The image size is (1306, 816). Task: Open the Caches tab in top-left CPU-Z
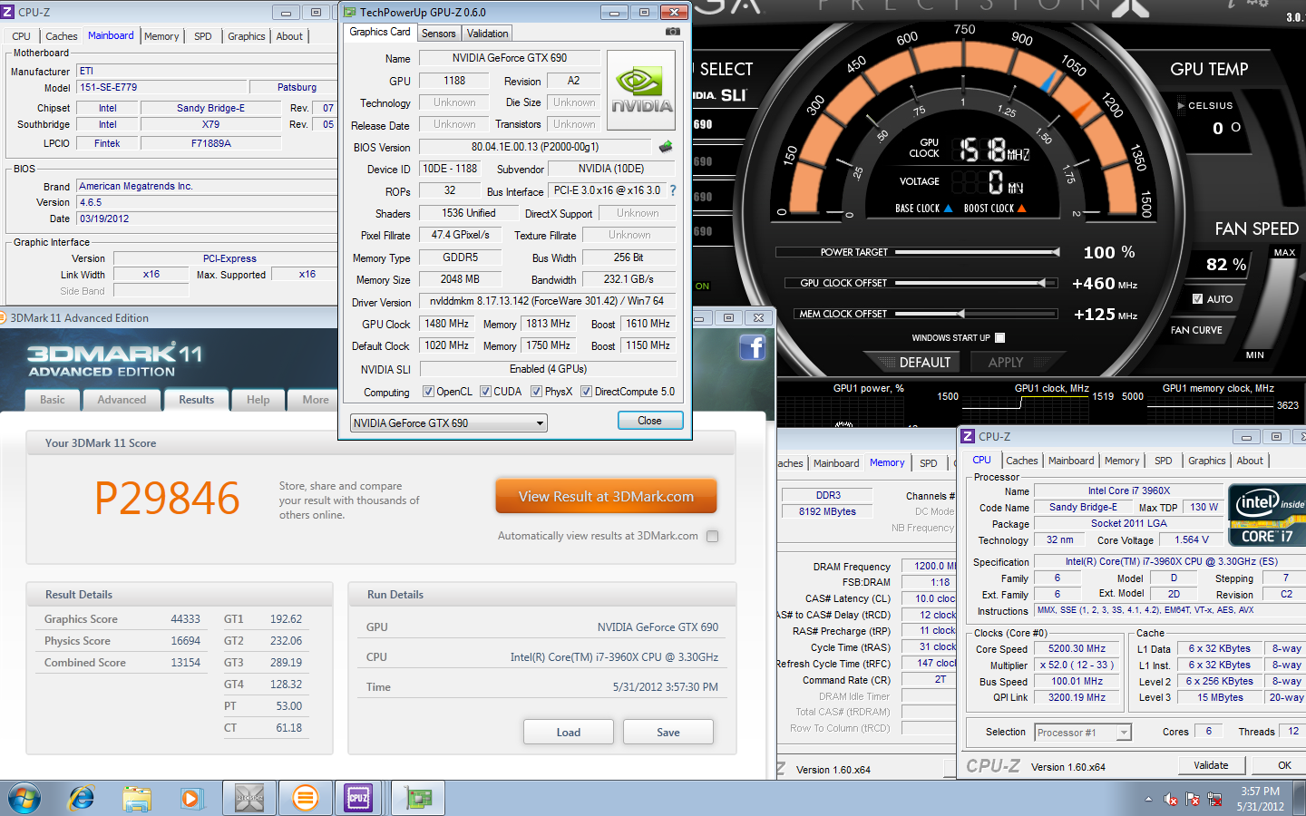62,36
